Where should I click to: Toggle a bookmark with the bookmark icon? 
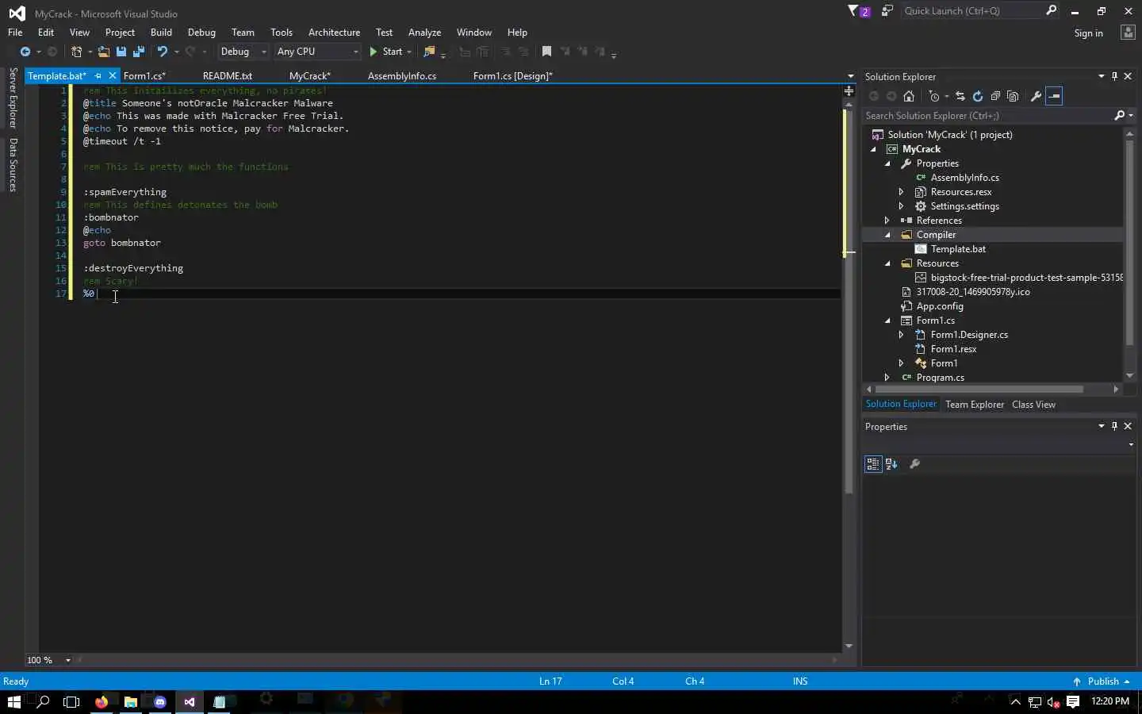point(546,52)
